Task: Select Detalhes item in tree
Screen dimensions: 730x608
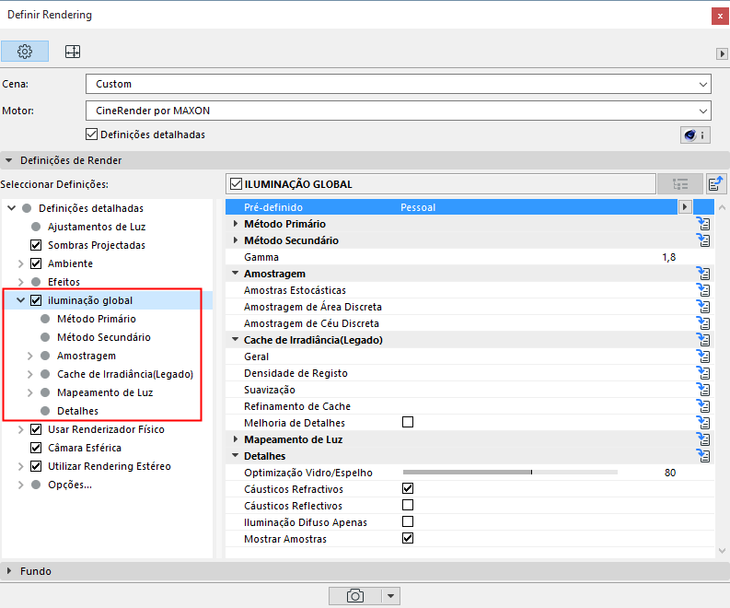Action: [77, 411]
